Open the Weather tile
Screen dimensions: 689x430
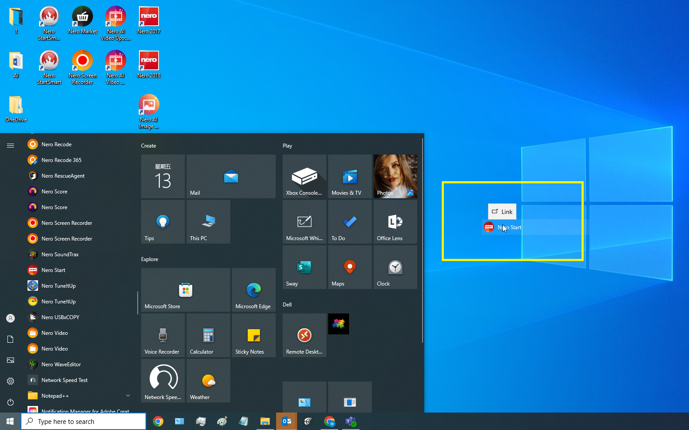[x=208, y=381]
